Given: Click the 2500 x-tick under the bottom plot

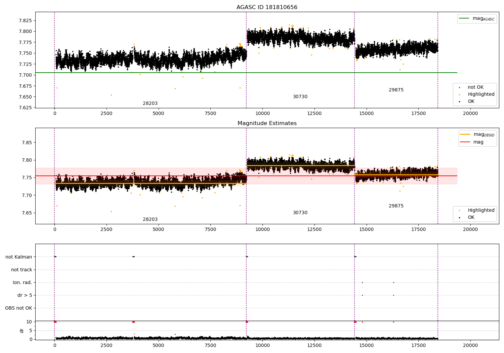Looking at the screenshot, I should pos(107,346).
